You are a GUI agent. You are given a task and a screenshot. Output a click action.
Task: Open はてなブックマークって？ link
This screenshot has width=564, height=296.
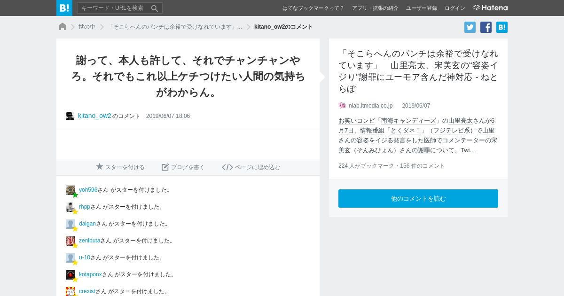(x=313, y=8)
